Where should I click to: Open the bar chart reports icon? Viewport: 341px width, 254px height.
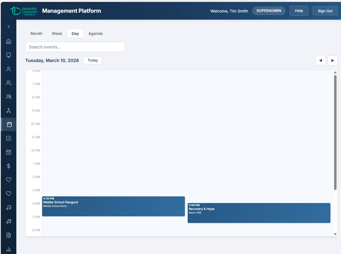[x=9, y=249]
